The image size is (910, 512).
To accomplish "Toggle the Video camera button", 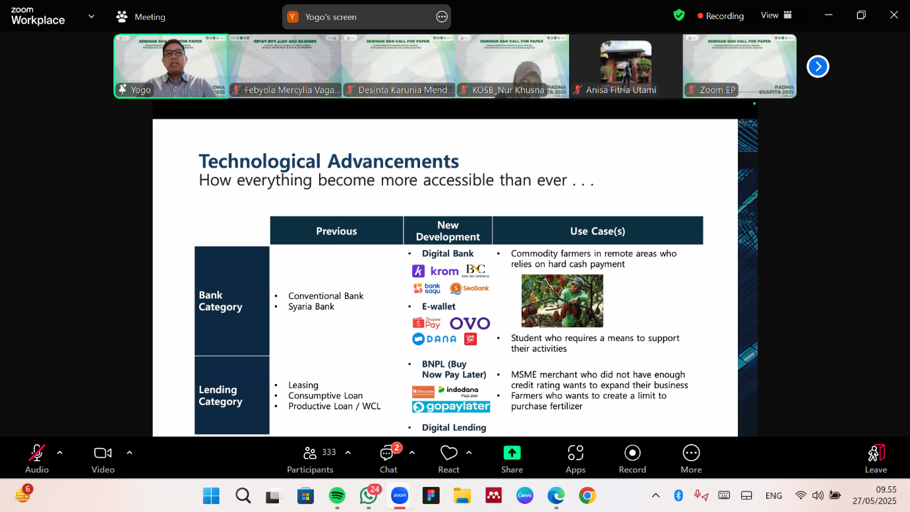I will coord(103,459).
